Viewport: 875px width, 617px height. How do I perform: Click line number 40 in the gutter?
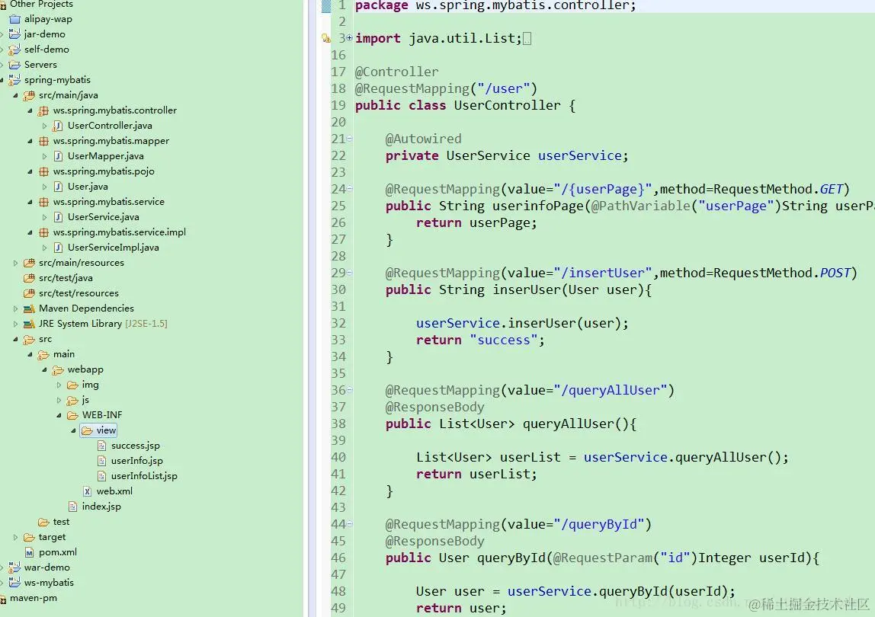338,458
